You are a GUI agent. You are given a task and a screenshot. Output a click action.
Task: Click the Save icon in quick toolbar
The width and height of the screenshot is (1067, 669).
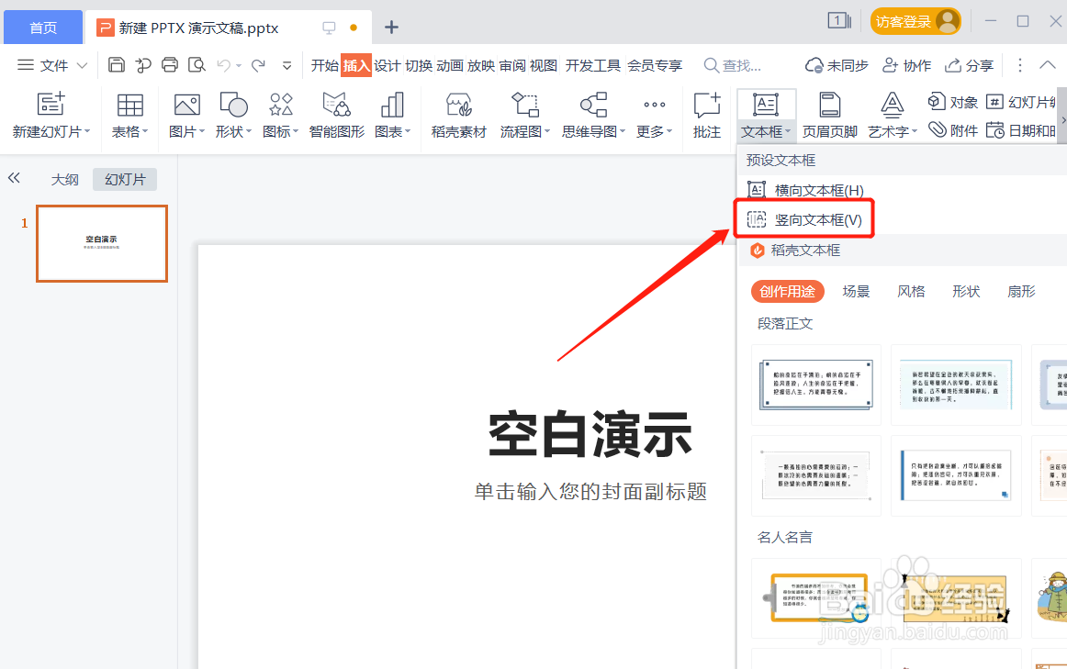click(x=117, y=64)
